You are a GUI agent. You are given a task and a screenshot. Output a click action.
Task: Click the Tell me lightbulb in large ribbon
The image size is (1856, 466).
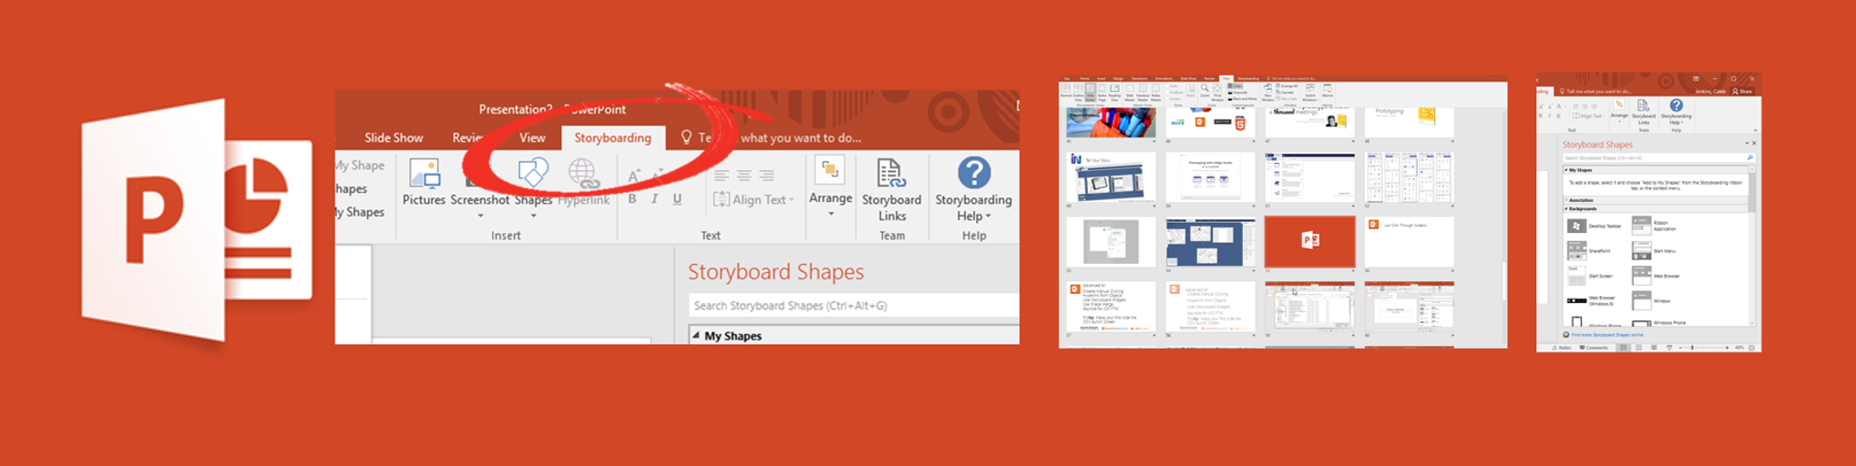pyautogui.click(x=686, y=137)
